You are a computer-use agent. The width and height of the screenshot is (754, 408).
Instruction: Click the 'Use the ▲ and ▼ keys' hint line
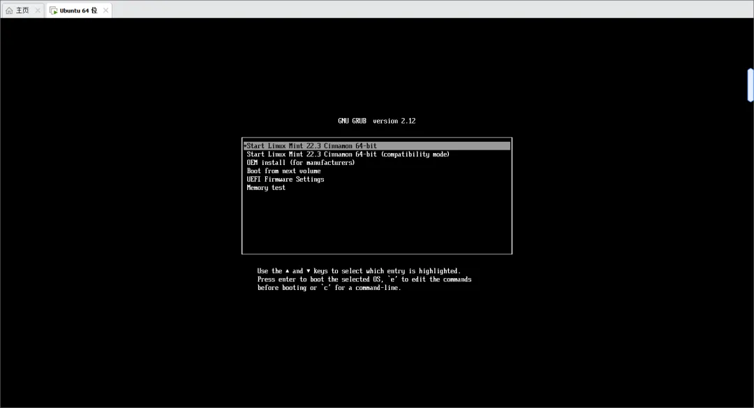click(359, 271)
